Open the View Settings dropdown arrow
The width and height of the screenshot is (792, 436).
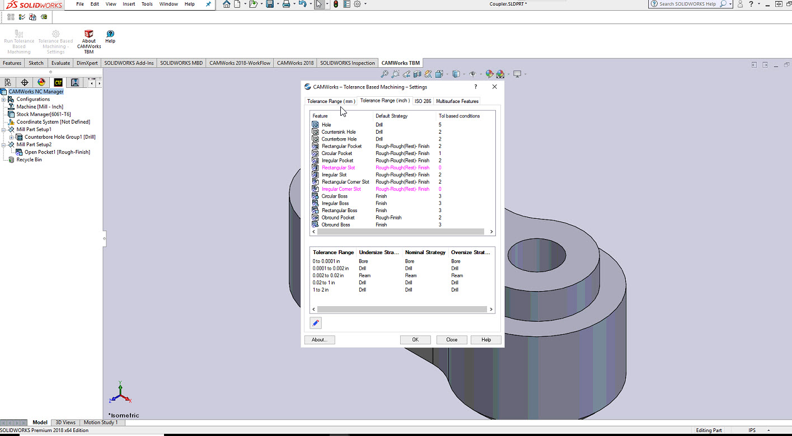(524, 74)
